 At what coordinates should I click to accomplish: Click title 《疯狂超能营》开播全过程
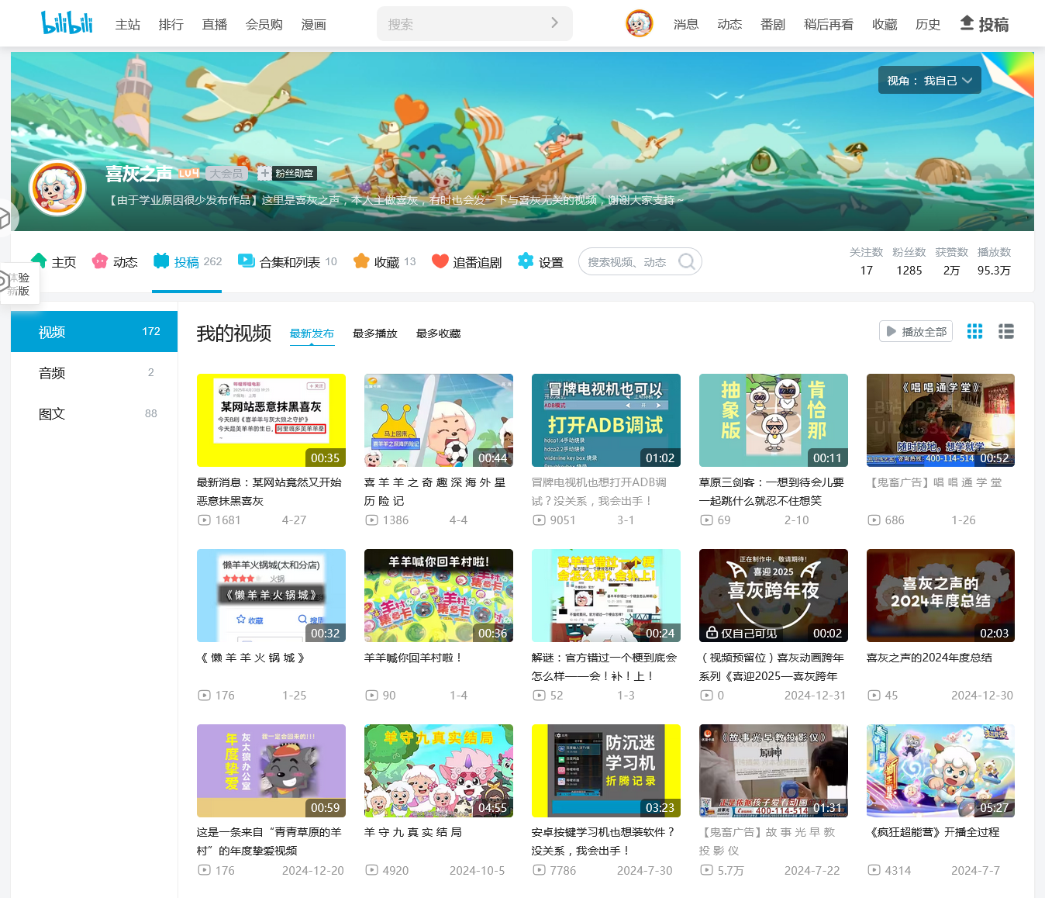click(x=933, y=832)
